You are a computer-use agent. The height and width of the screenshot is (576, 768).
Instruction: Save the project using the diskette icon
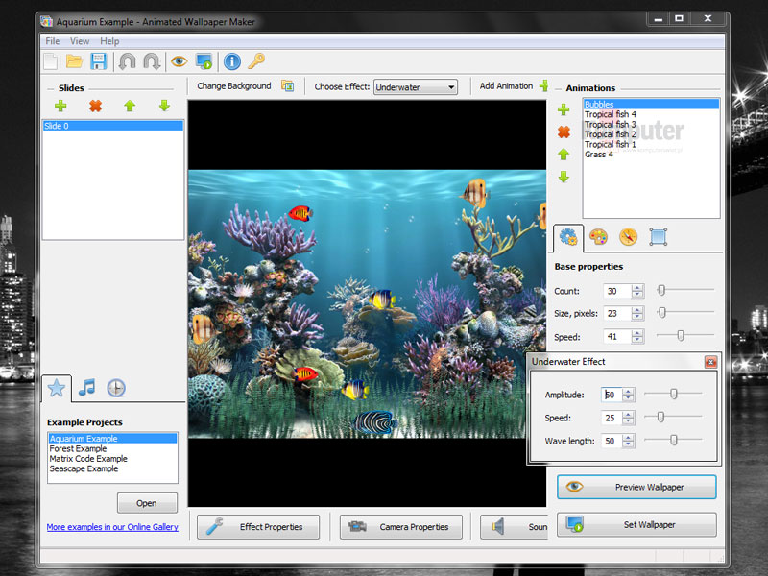click(99, 61)
